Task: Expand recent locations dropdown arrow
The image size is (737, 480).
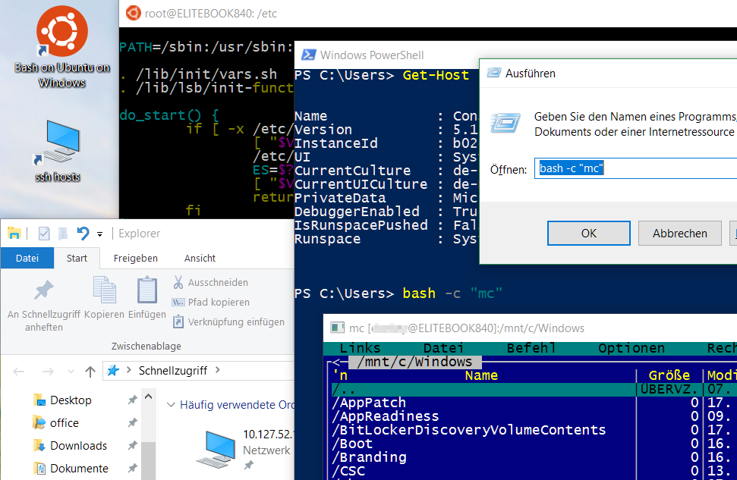Action: point(71,372)
